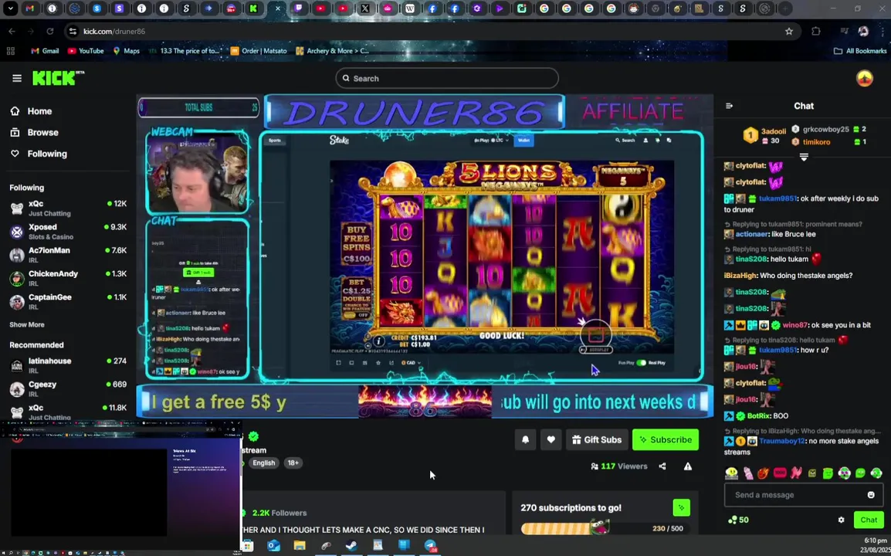891x556 pixels.
Task: Switch to the X (Twitter) browser tab
Action: pos(364,8)
